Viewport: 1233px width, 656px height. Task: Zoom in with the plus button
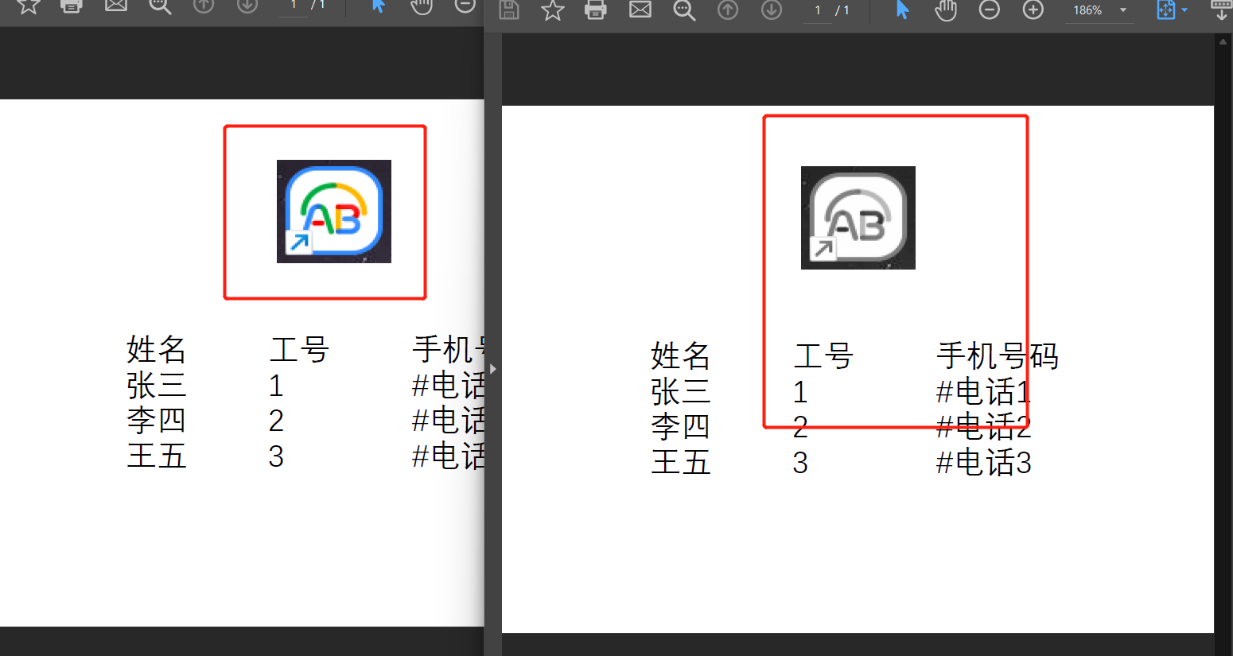pos(1033,10)
